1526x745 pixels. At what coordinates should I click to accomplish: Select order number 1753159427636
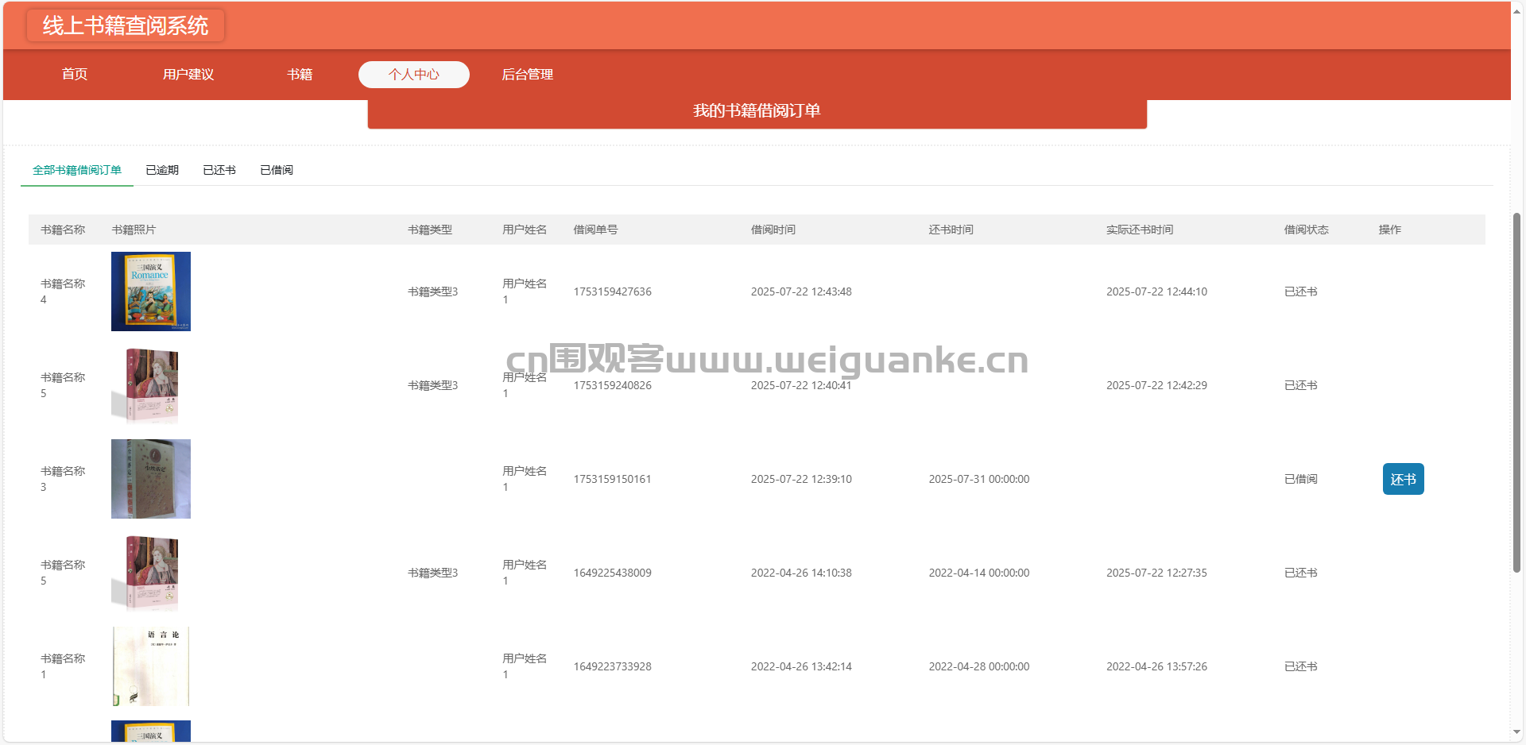click(613, 291)
